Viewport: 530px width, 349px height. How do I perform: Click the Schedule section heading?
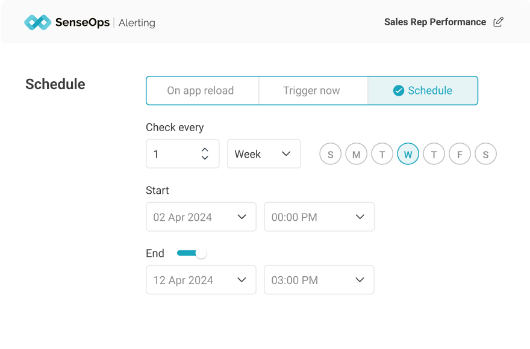click(x=55, y=84)
